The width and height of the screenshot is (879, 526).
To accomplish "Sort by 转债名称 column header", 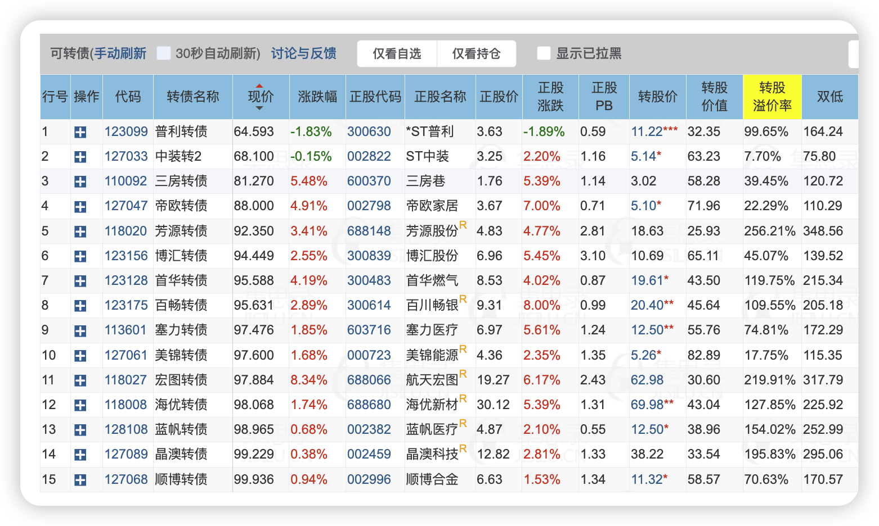I will 193,97.
